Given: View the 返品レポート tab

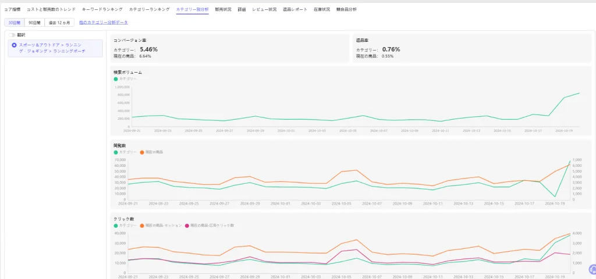Looking at the screenshot, I should pos(295,9).
